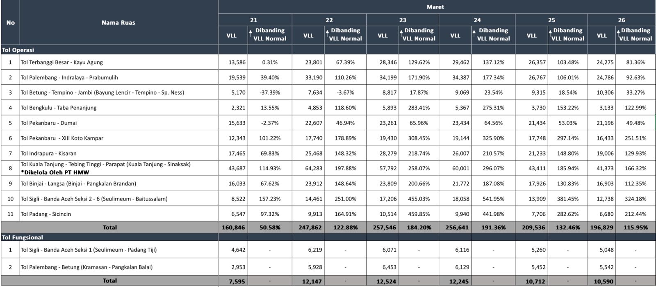Click the "Tol Indrapura - Kisaran" row name
The width and height of the screenshot is (656, 287).
49,154
